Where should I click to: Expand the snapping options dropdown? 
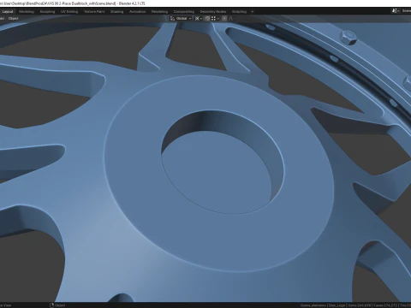tap(218, 18)
